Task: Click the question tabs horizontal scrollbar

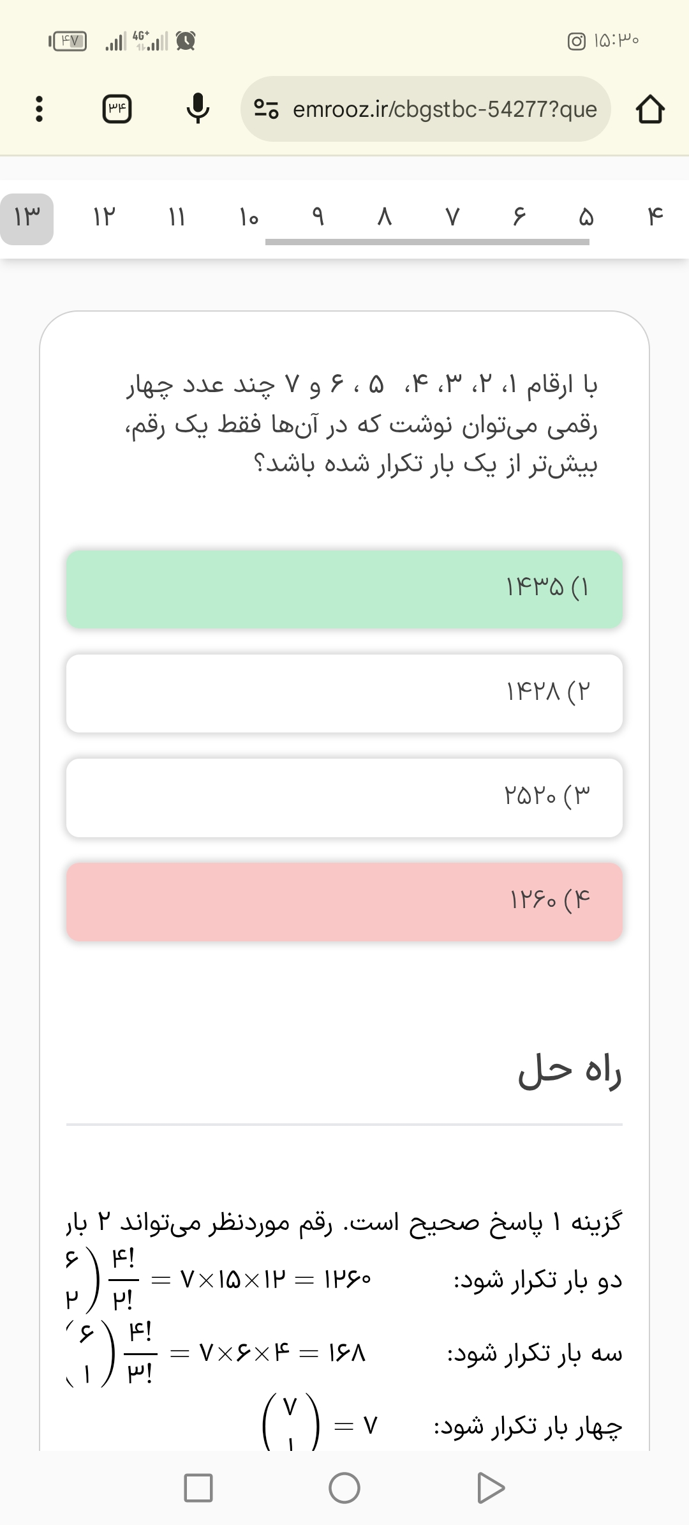Action: tap(427, 242)
